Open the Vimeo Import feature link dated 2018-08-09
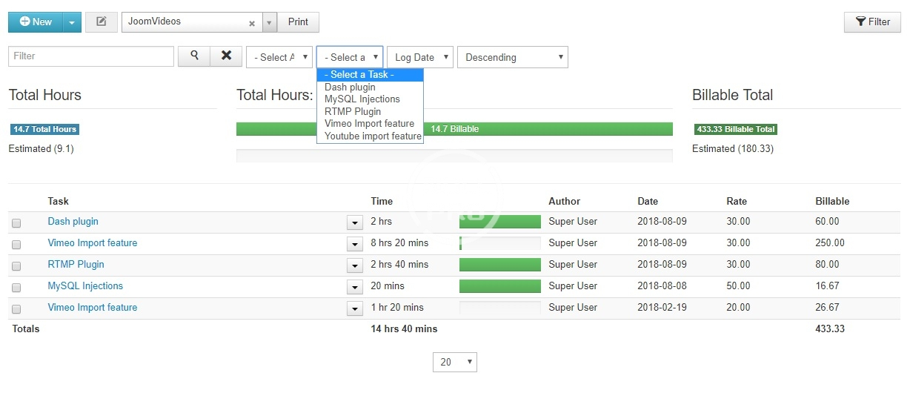 coord(93,243)
